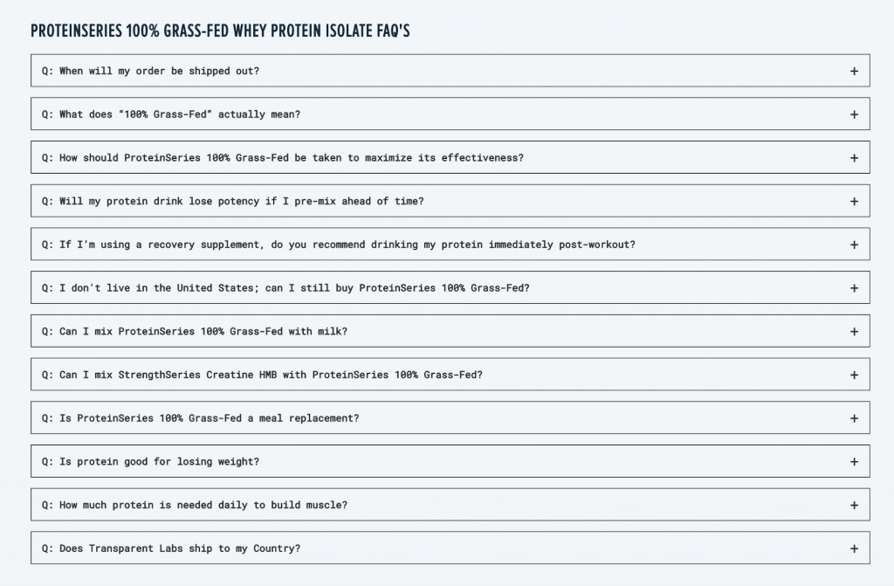Viewport: 894px width, 586px height.
Task: Click the plus icon on the last FAQ
Action: [x=853, y=548]
